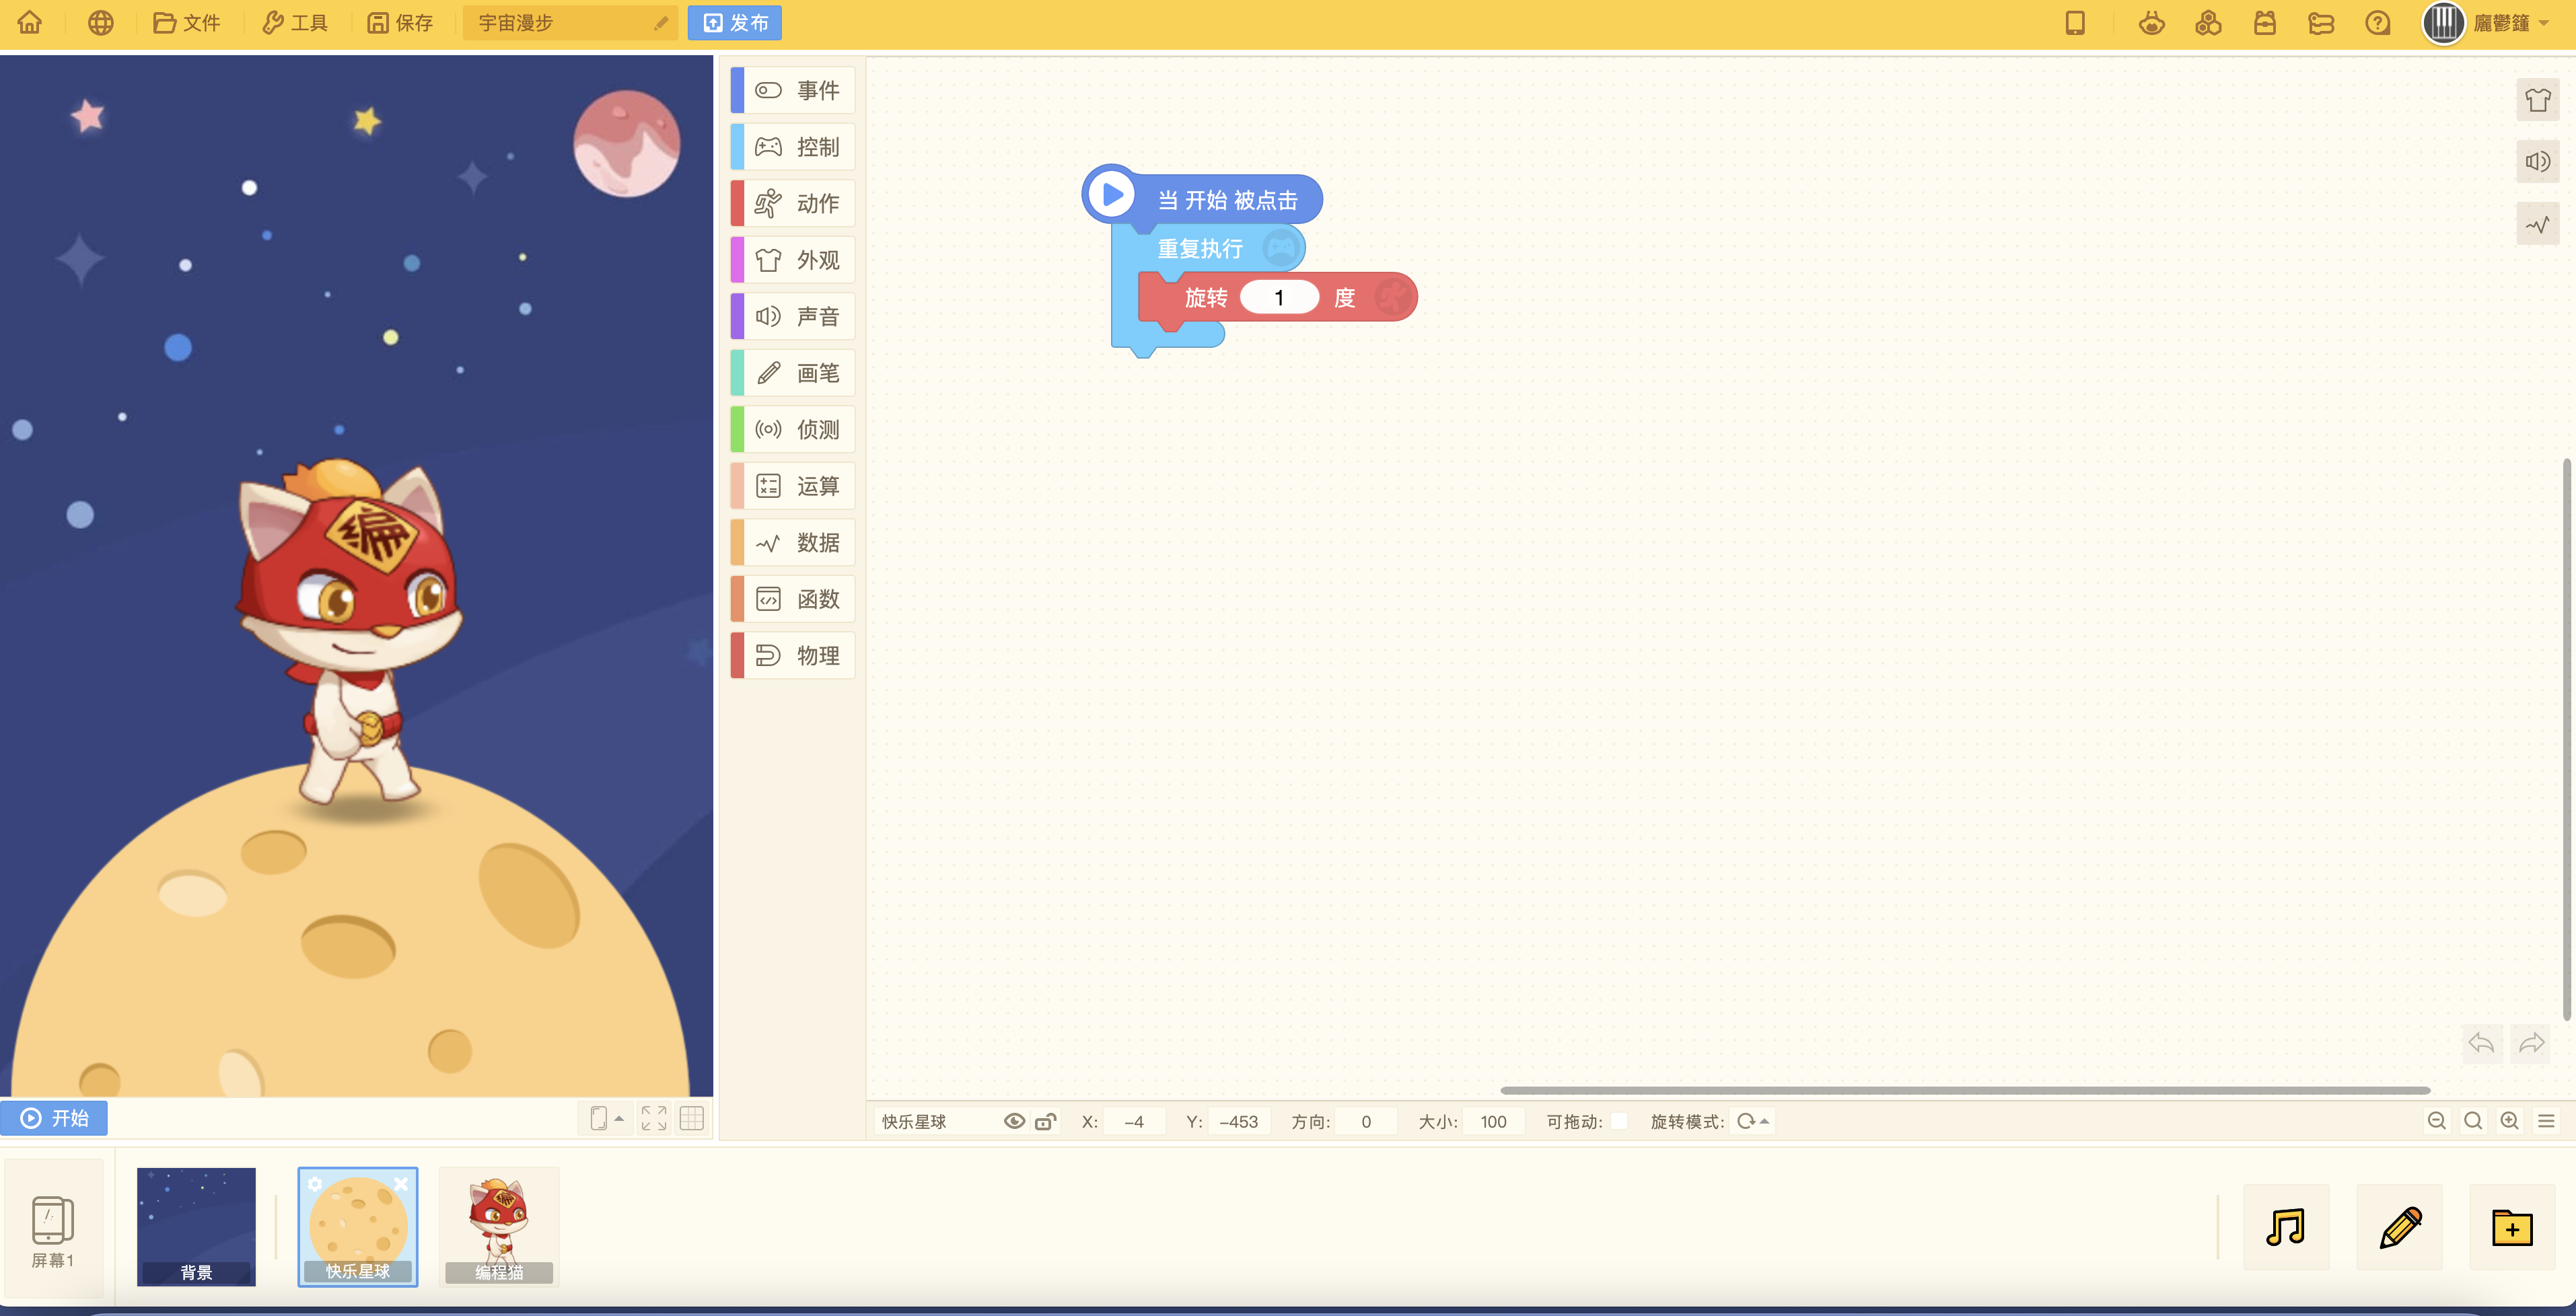The height and width of the screenshot is (1316, 2576).
Task: Select the 运算 block category
Action: pyautogui.click(x=793, y=486)
